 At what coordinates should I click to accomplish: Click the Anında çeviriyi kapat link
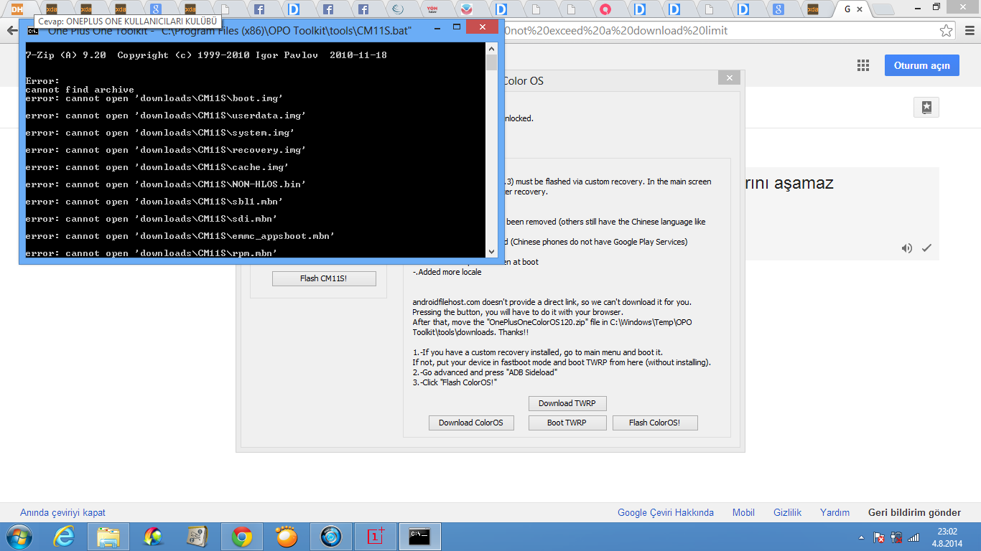62,512
